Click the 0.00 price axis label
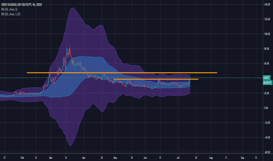The image size is (273, 161). coord(266,108)
